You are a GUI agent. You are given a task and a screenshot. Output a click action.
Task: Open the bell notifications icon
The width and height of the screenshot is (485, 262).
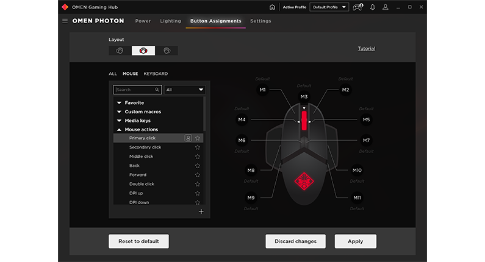373,7
